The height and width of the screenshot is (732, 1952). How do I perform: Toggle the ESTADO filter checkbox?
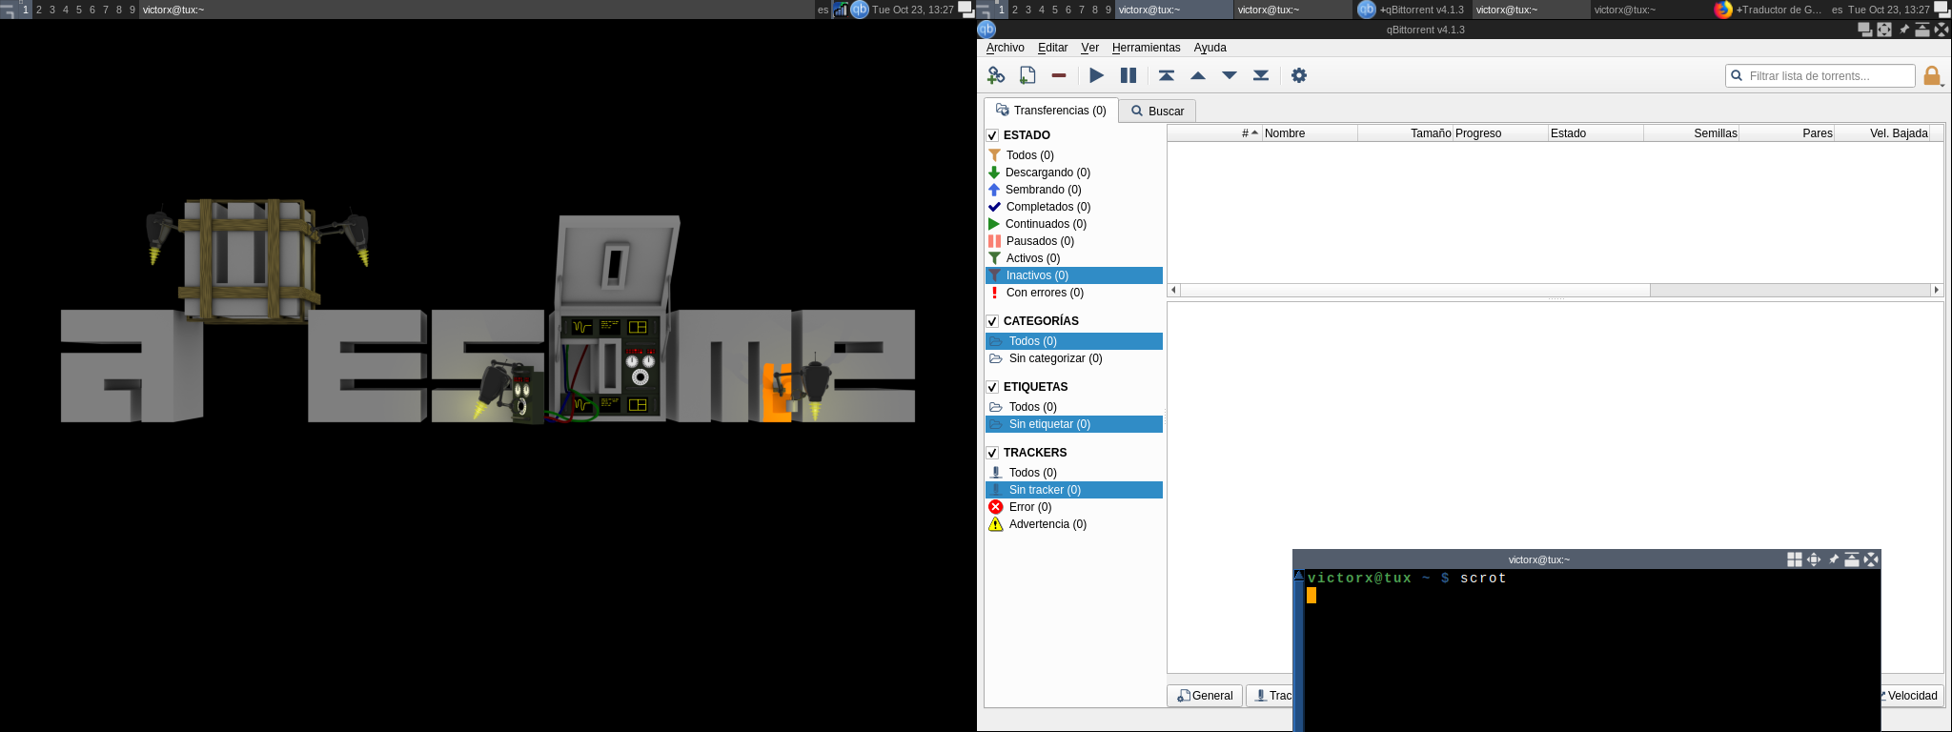(x=992, y=135)
